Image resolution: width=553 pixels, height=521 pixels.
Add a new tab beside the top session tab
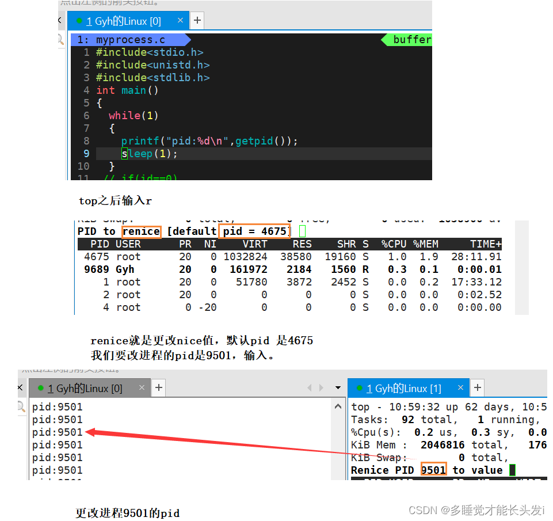coord(197,21)
